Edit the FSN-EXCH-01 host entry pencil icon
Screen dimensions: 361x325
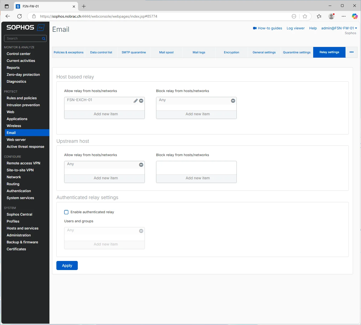[x=135, y=101]
